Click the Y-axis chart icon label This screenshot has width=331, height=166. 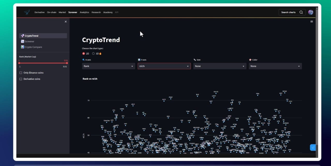tap(139, 60)
